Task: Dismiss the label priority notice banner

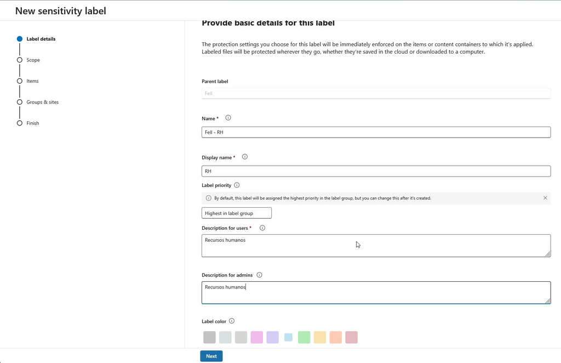Action: (x=545, y=198)
